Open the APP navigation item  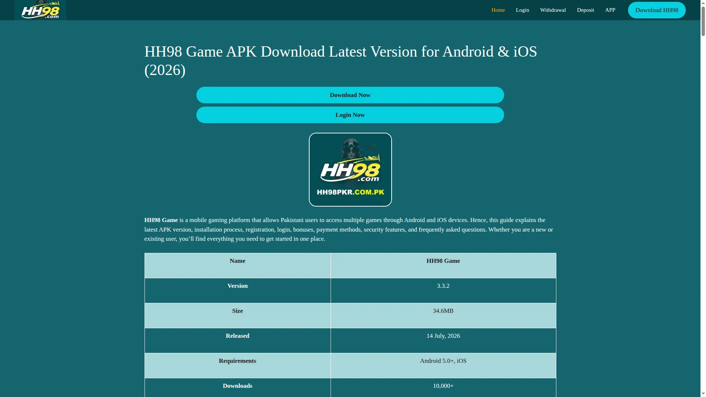tap(610, 10)
